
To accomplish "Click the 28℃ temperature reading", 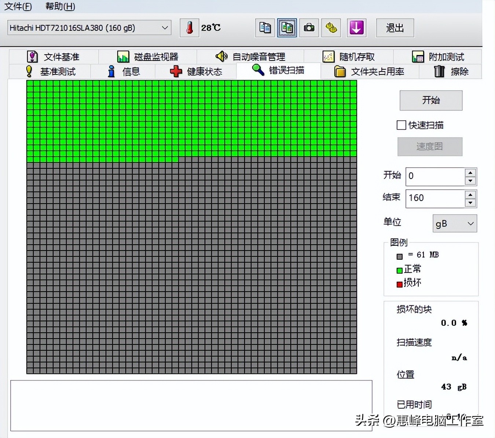I will pyautogui.click(x=211, y=28).
